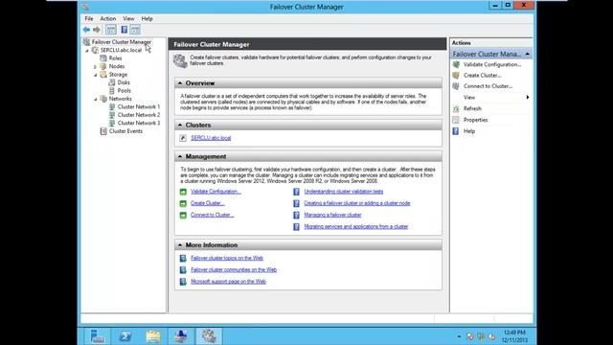613x345 pixels.
Task: Click Create Cluster... in Actions pane
Action: (483, 76)
